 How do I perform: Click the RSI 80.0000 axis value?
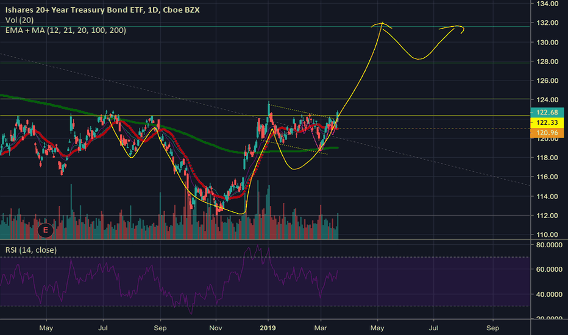pos(549,245)
